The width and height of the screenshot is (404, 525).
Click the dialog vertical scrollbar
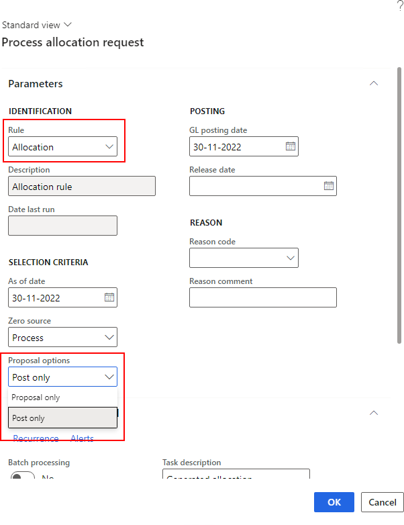400,201
